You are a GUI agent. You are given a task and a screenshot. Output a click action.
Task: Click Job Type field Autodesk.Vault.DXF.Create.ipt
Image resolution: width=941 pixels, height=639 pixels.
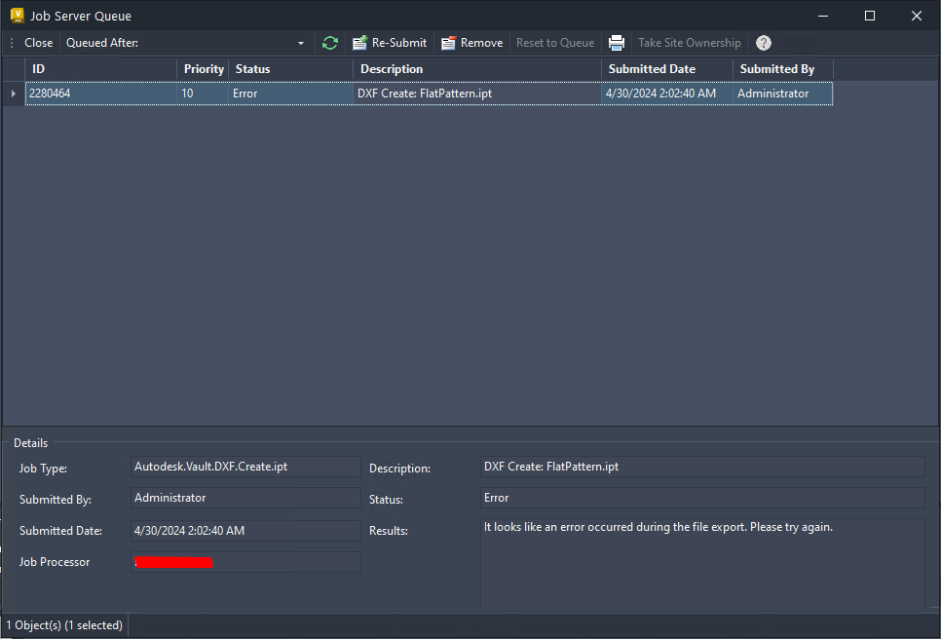point(245,467)
